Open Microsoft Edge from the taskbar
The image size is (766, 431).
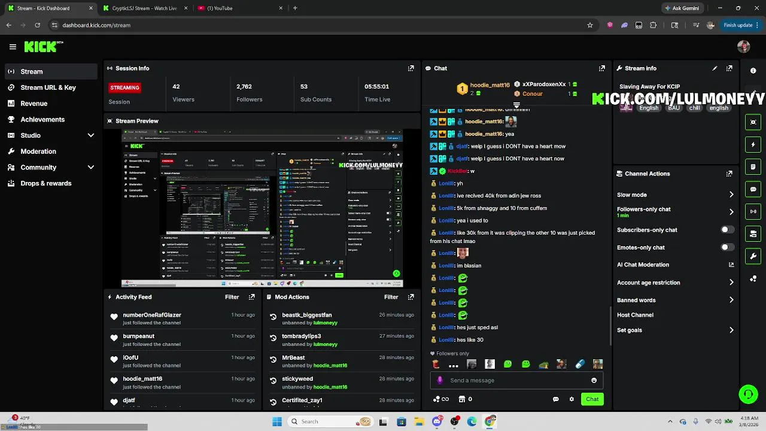point(472,421)
